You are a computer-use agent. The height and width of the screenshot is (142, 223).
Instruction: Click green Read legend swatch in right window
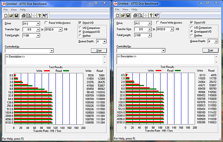point(178,70)
